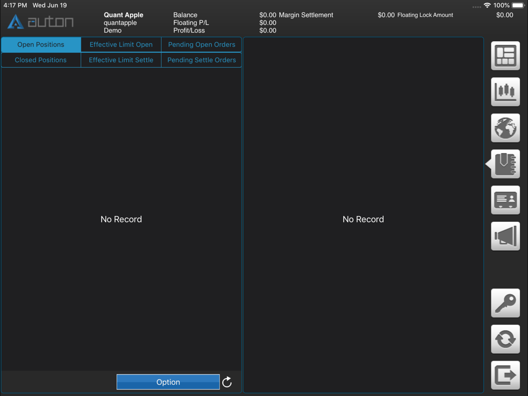
Task: Open the dashboard layout icon in sidebar
Action: pos(505,56)
